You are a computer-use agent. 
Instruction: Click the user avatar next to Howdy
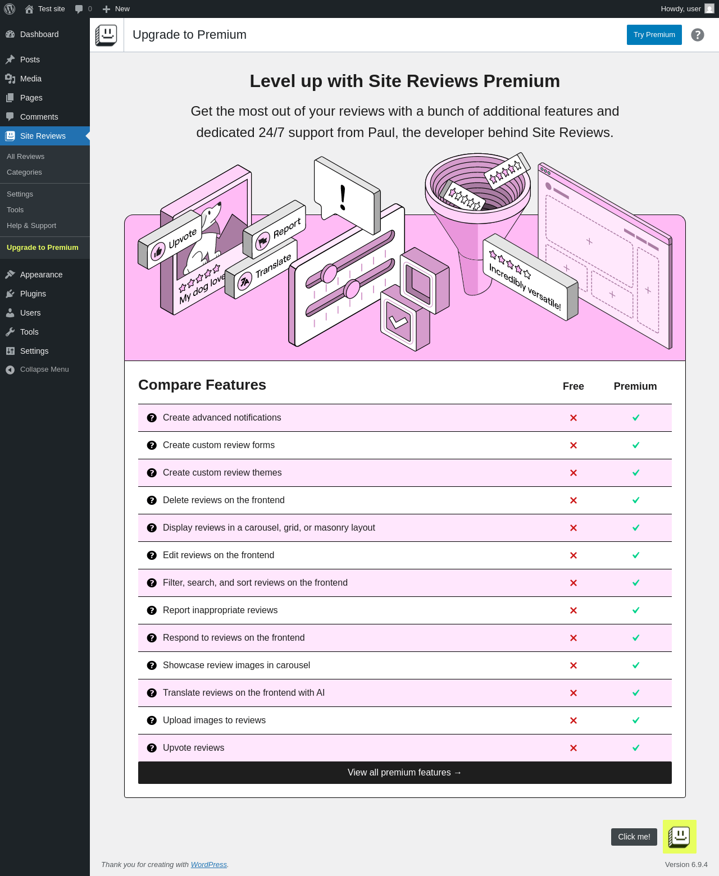pyautogui.click(x=709, y=9)
